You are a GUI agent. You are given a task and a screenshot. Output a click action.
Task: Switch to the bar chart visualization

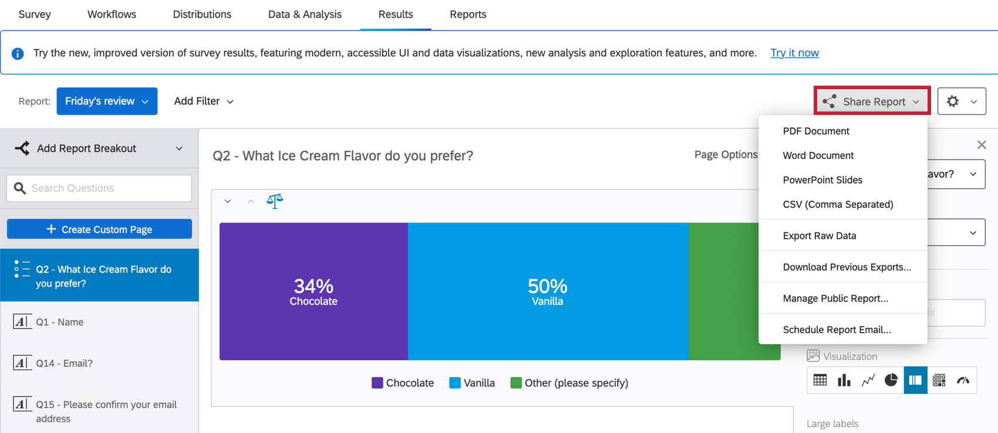point(844,380)
